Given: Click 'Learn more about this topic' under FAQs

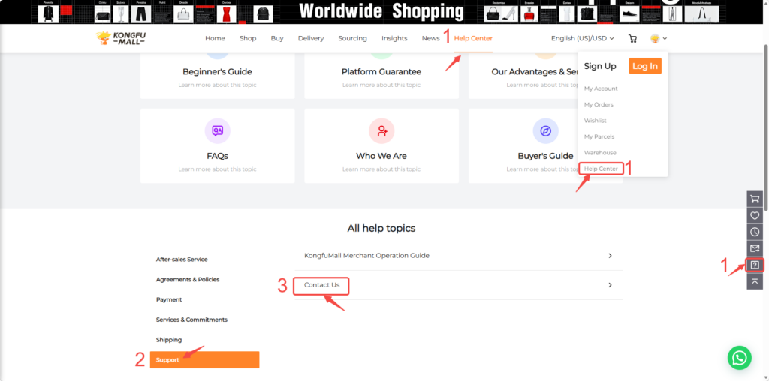Looking at the screenshot, I should (217, 169).
